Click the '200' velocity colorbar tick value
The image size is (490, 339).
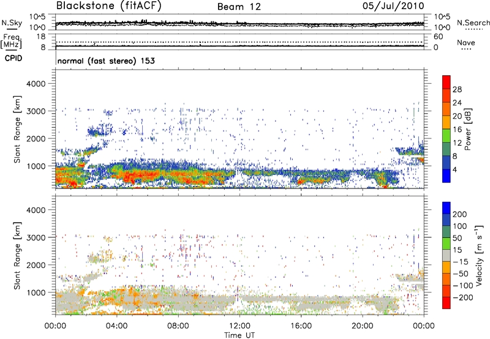[460, 214]
